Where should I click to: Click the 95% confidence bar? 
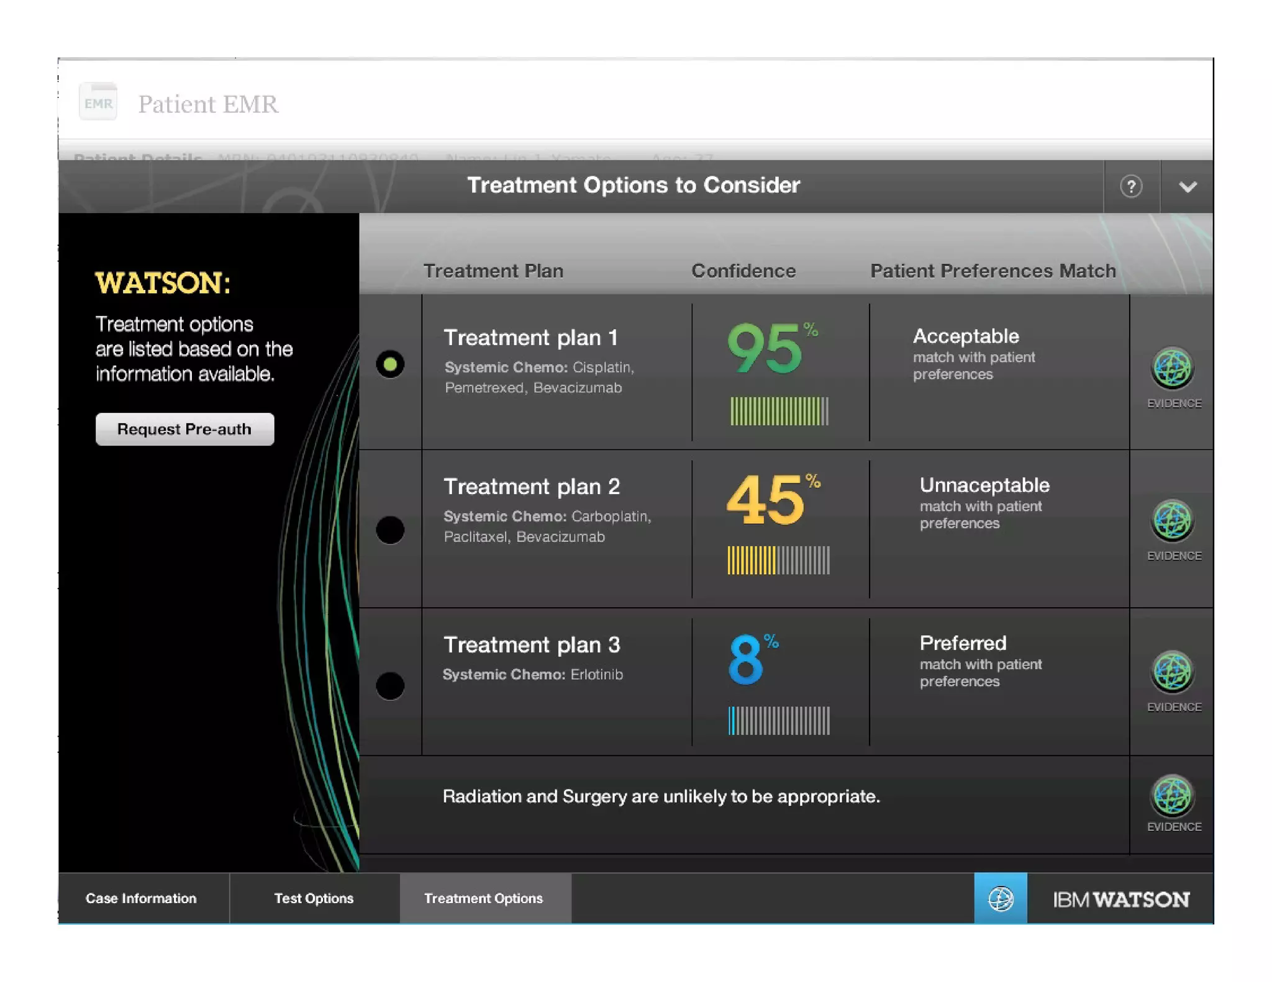[x=779, y=411]
